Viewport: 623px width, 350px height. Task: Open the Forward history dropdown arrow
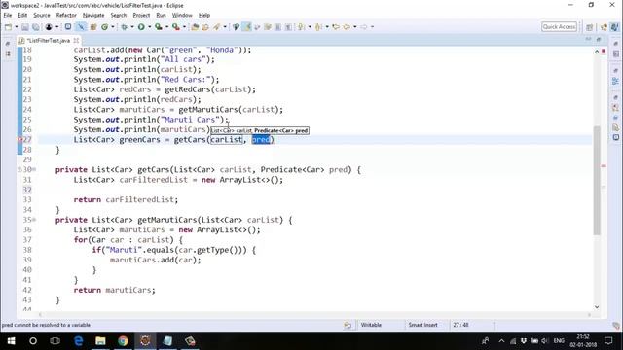[372, 27]
